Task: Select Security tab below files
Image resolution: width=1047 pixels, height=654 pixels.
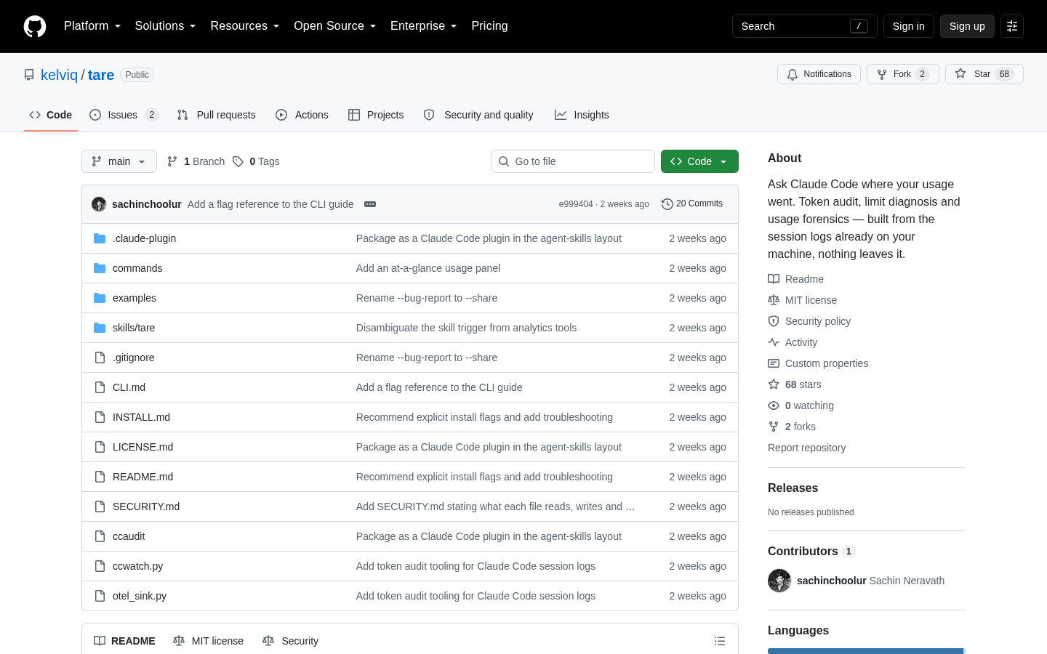Action: pyautogui.click(x=290, y=641)
